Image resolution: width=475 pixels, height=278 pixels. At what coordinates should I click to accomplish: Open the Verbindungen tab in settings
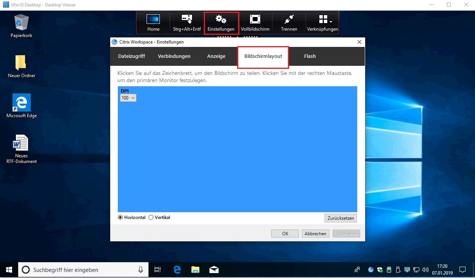point(174,56)
